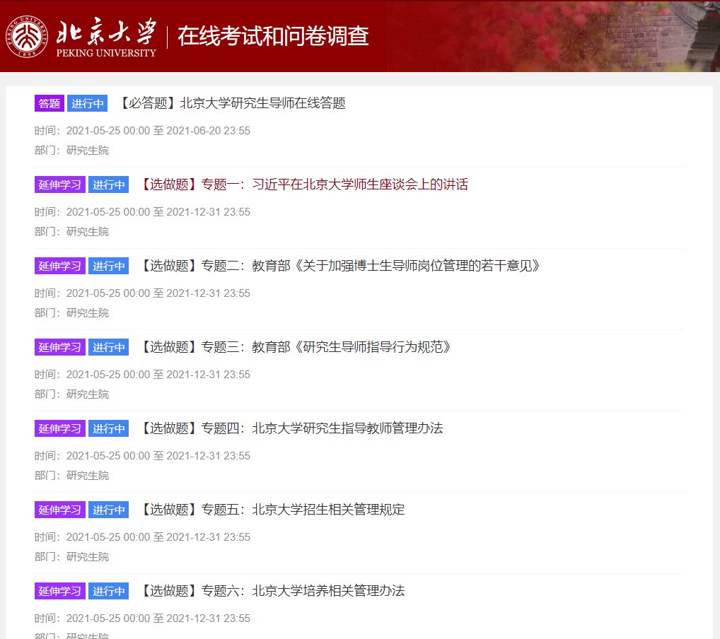Click 部门：研究生院 under 专题一
720x639 pixels.
click(71, 232)
